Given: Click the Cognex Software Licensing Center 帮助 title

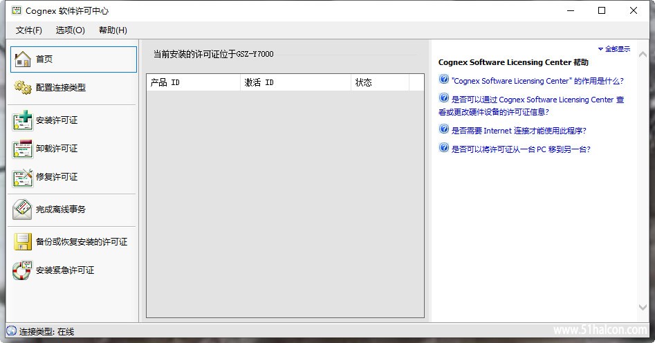Looking at the screenshot, I should click(x=513, y=62).
